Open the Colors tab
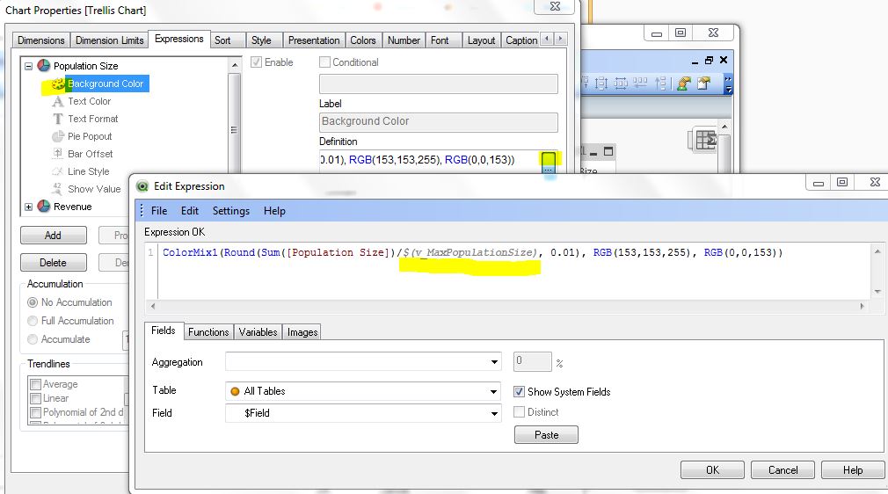 coord(363,40)
